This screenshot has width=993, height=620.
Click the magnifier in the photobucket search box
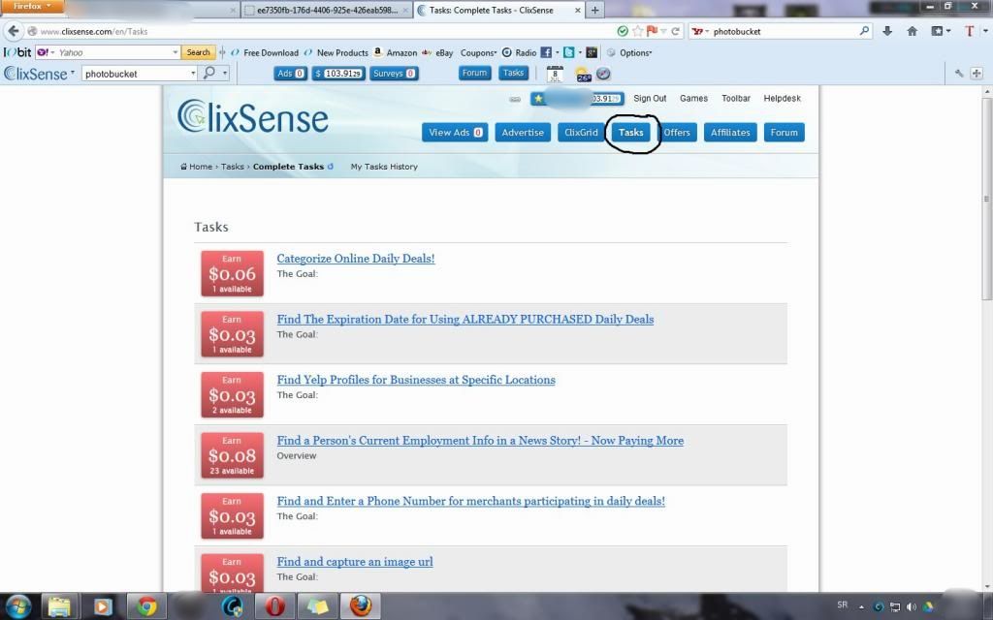(x=864, y=30)
